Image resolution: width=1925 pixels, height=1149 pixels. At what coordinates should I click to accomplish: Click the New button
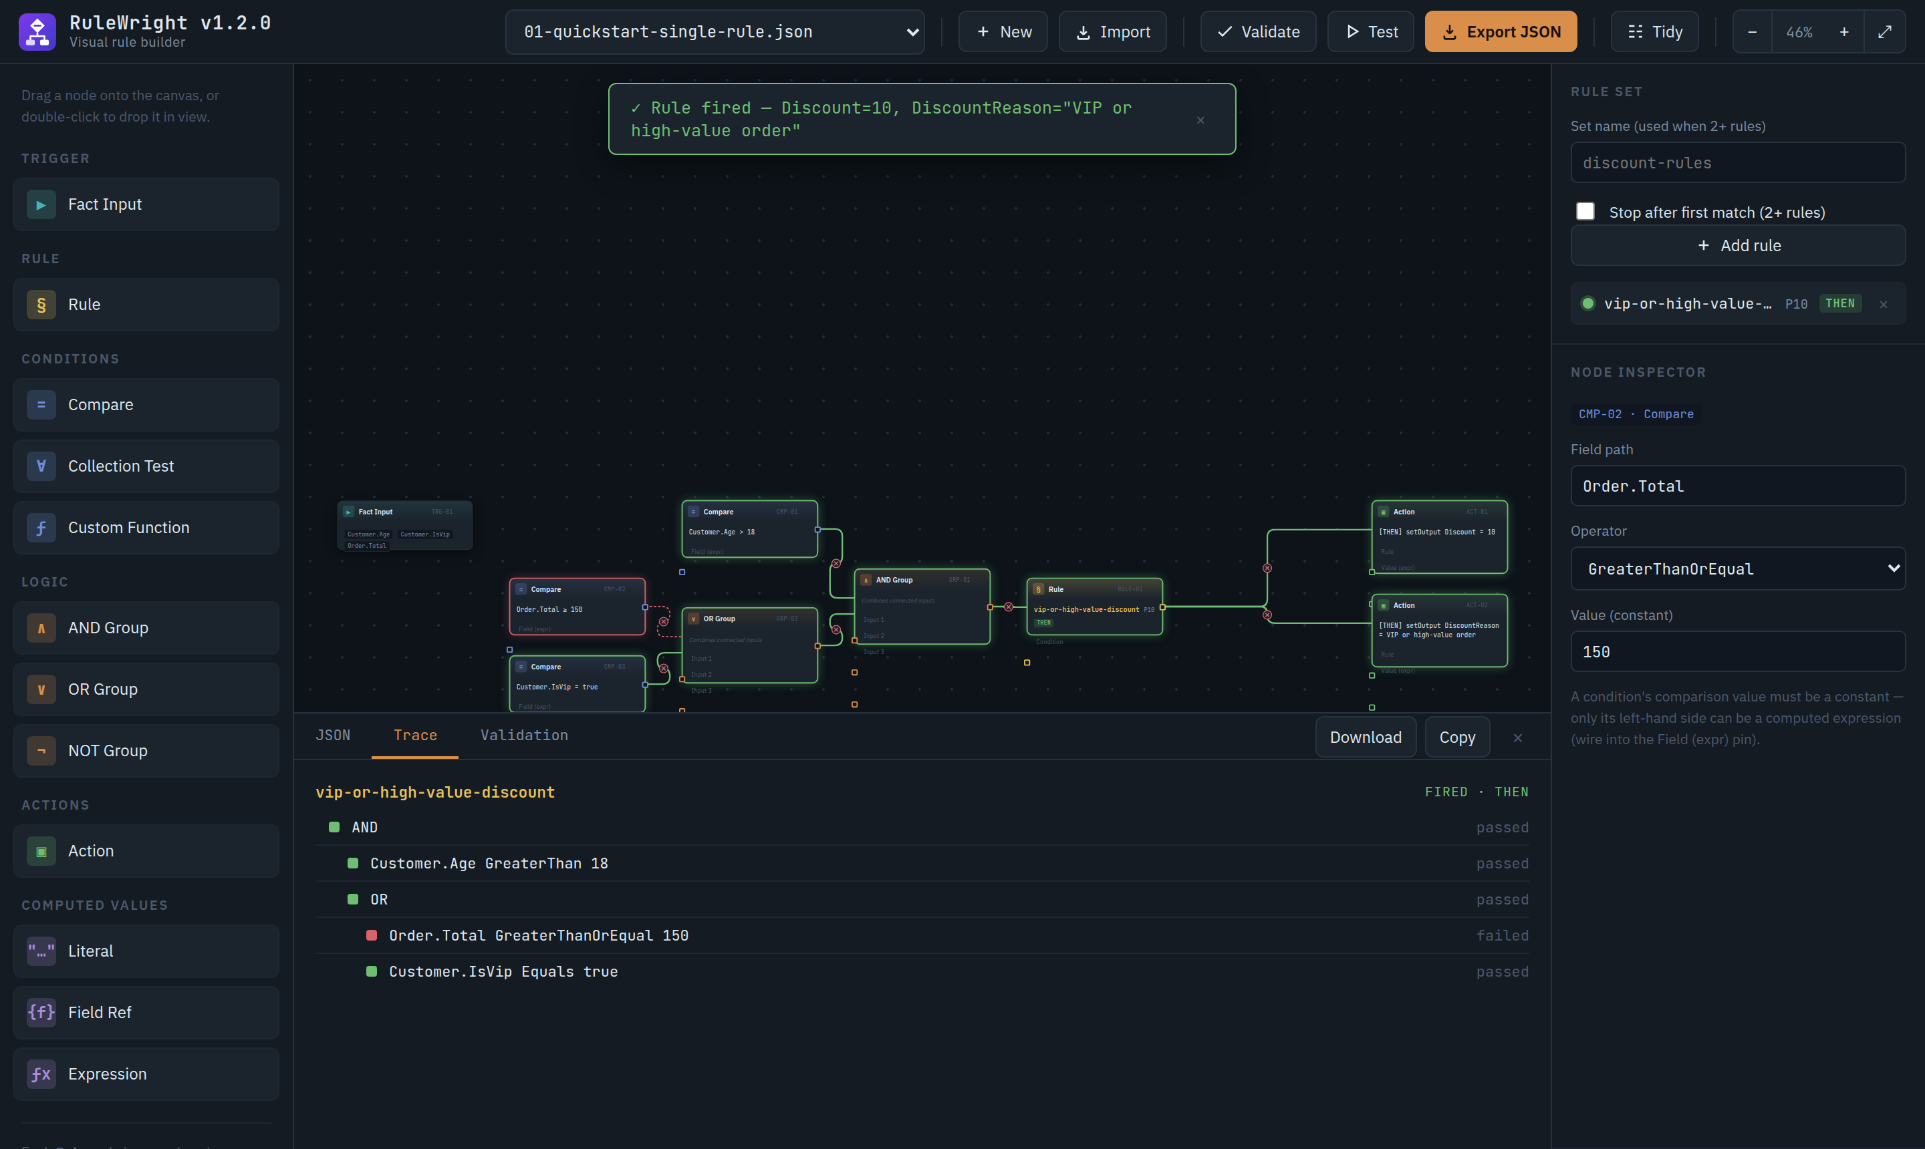(1003, 32)
